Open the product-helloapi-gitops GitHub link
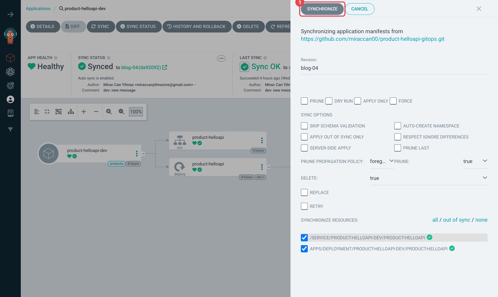498x297 pixels. (x=372, y=39)
